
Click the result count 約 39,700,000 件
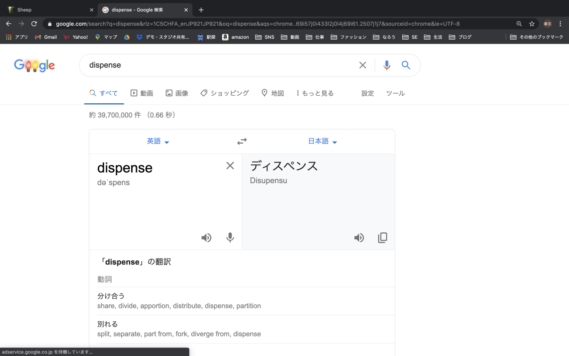click(115, 115)
